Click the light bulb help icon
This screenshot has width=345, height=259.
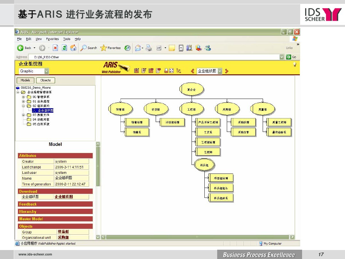point(294,64)
